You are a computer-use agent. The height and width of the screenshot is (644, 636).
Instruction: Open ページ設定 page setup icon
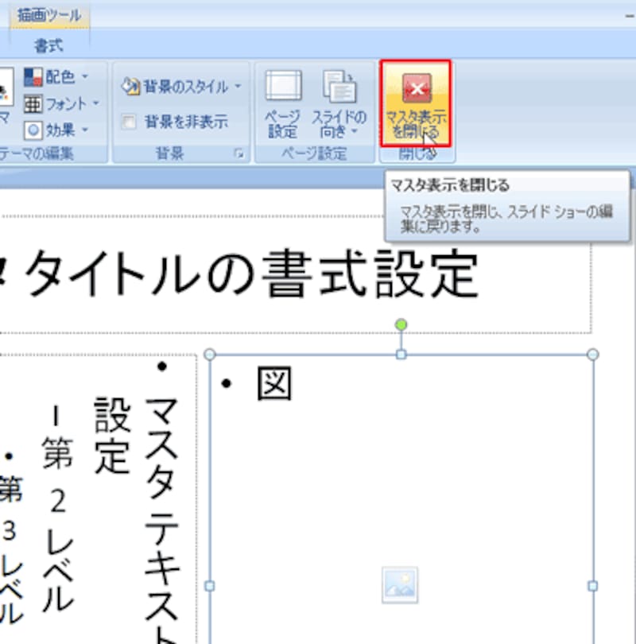point(282,87)
